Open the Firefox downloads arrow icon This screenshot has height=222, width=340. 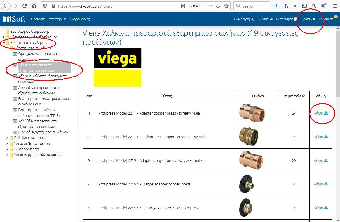(x=276, y=6)
